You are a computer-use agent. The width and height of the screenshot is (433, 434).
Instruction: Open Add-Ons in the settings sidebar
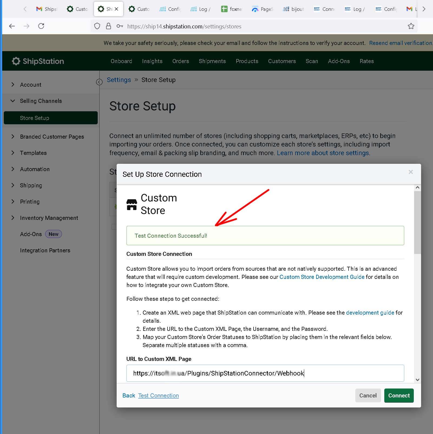click(31, 234)
